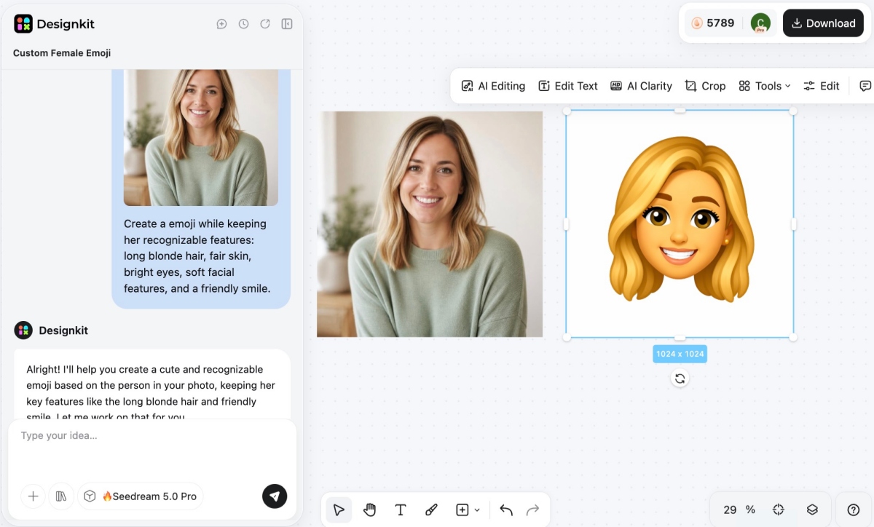
Task: Click the Download button
Action: (x=823, y=23)
